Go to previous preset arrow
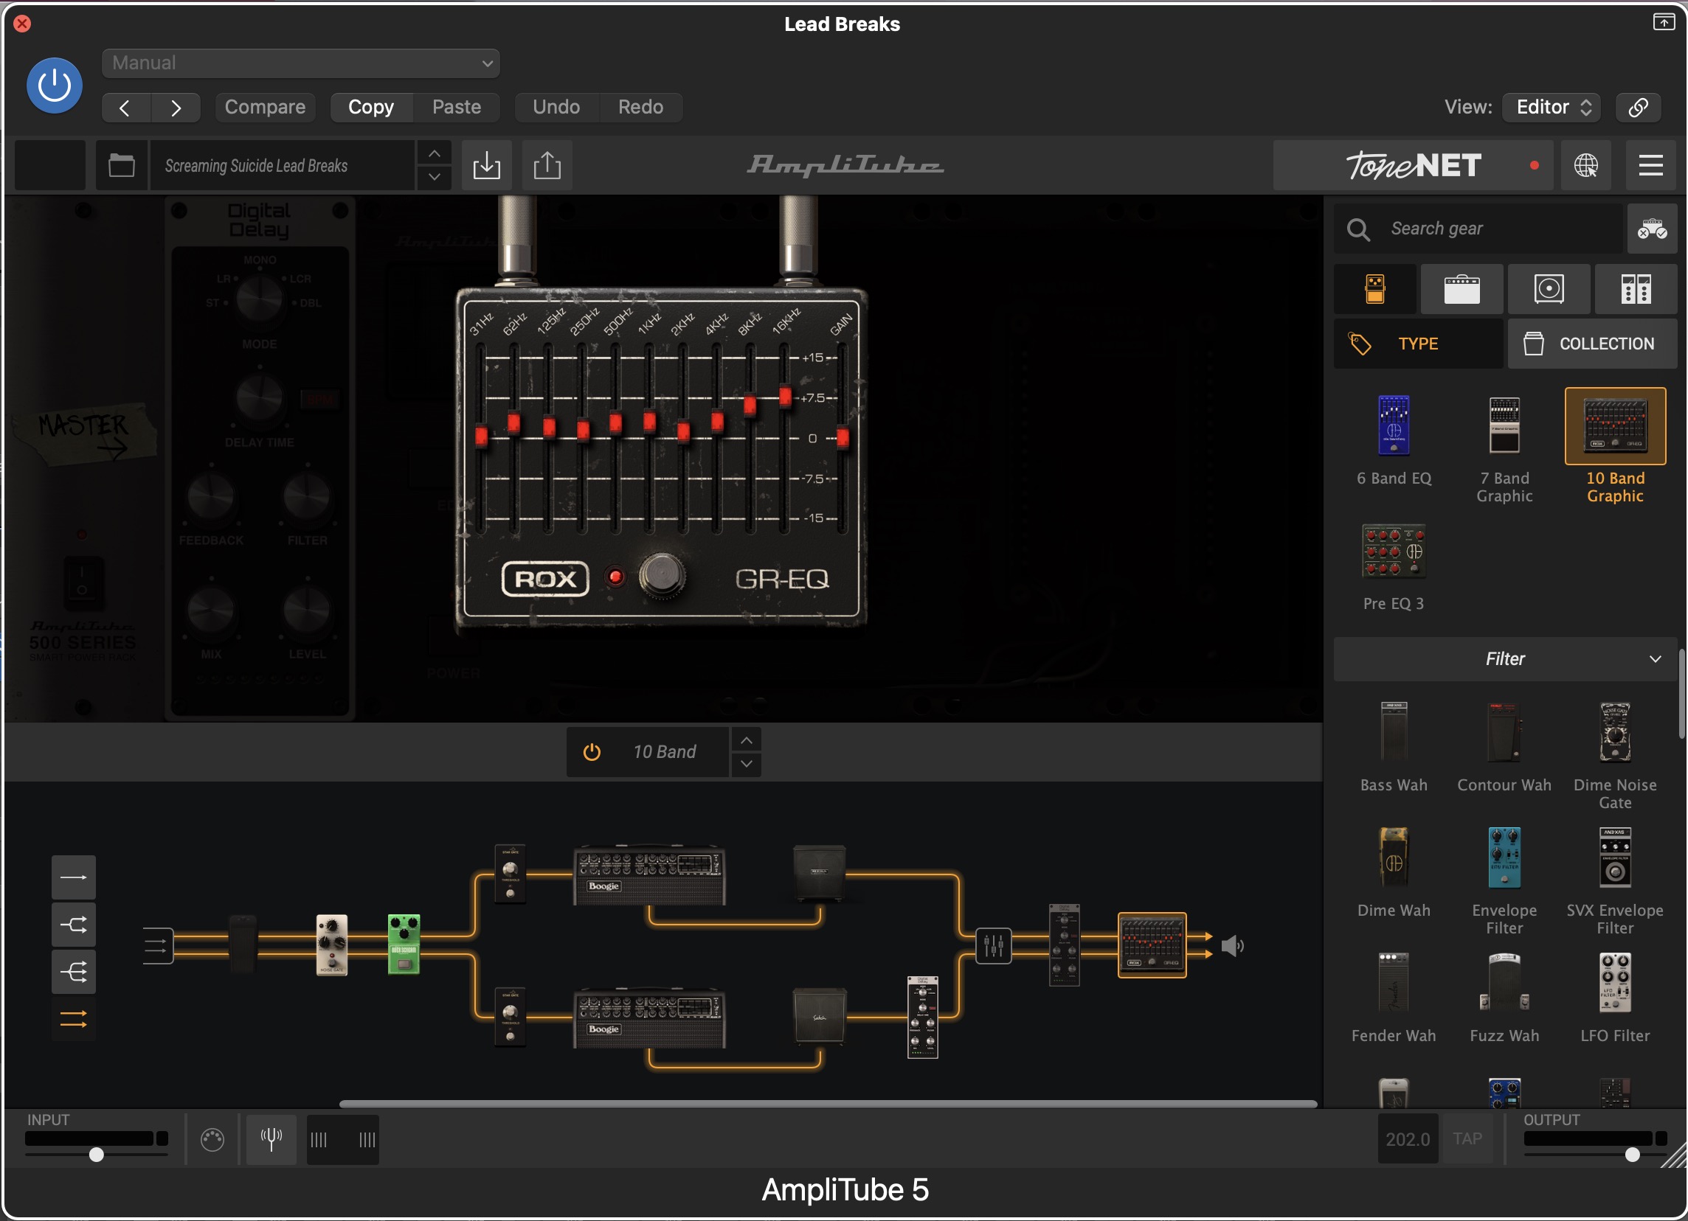1688x1221 pixels. pyautogui.click(x=125, y=108)
